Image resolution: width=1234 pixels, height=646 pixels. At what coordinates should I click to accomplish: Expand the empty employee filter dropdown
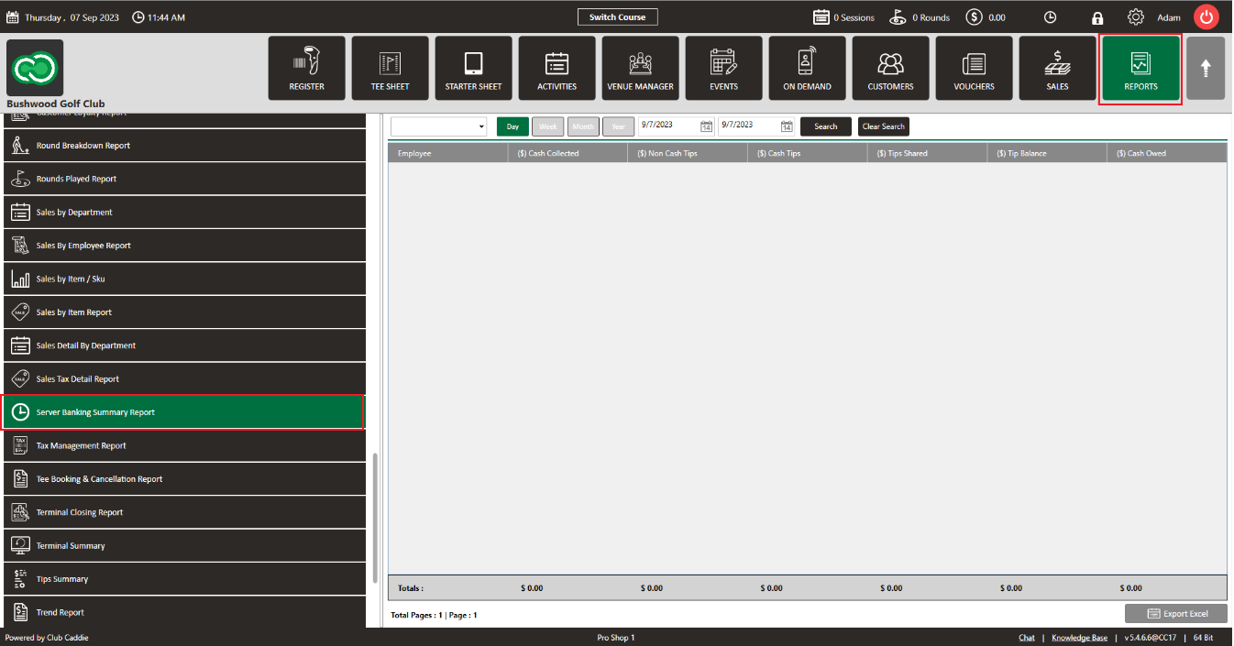pos(438,126)
